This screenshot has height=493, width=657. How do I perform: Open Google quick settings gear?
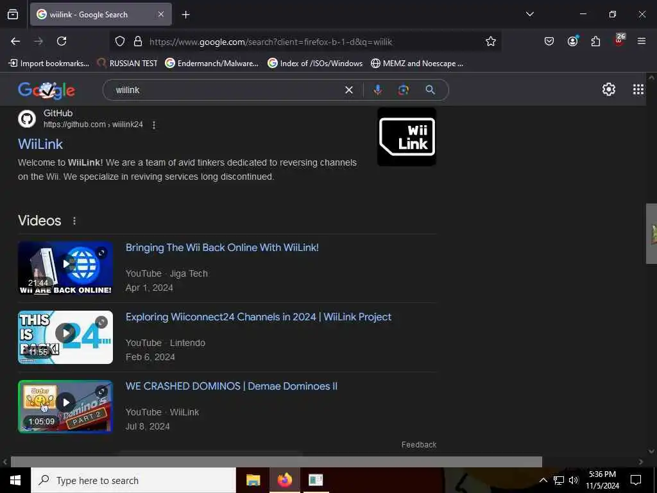click(608, 89)
